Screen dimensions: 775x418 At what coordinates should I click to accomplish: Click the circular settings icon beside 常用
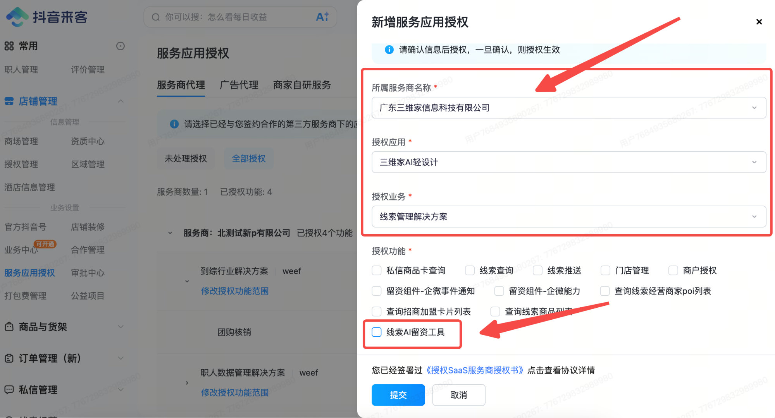(x=121, y=46)
